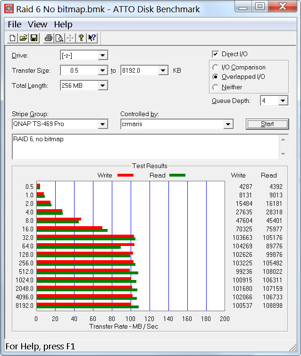
Task: Click the 1024.0 transfer size row label
Action: coord(25,280)
